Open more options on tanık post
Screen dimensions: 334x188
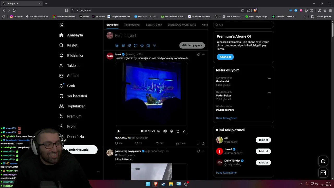[x=203, y=54]
